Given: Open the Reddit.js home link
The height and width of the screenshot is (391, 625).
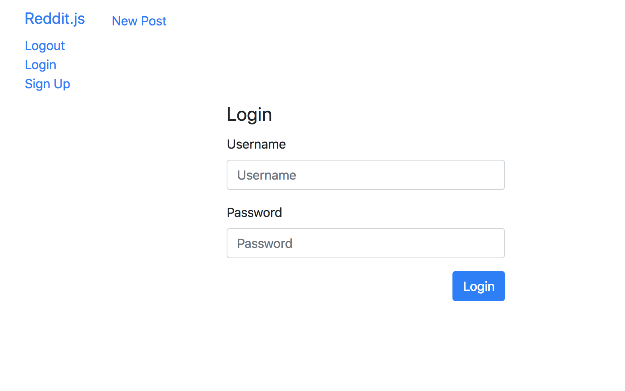Looking at the screenshot, I should [x=55, y=19].
